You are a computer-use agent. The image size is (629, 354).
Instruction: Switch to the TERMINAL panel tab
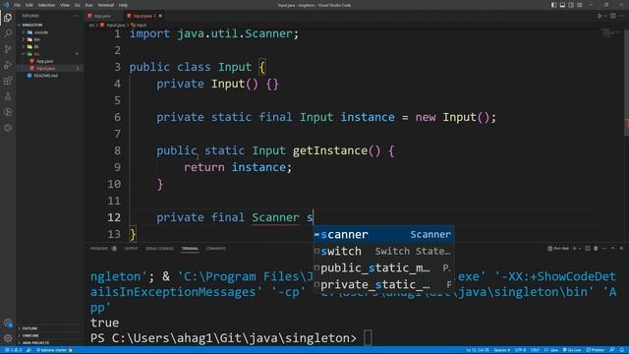pos(190,249)
